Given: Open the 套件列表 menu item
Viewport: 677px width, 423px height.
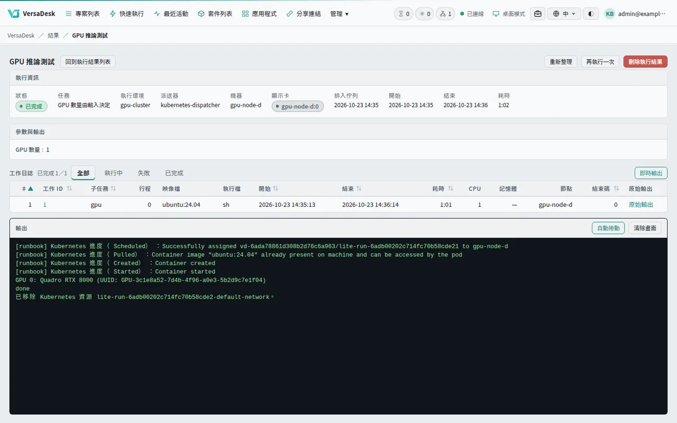Looking at the screenshot, I should pos(215,14).
